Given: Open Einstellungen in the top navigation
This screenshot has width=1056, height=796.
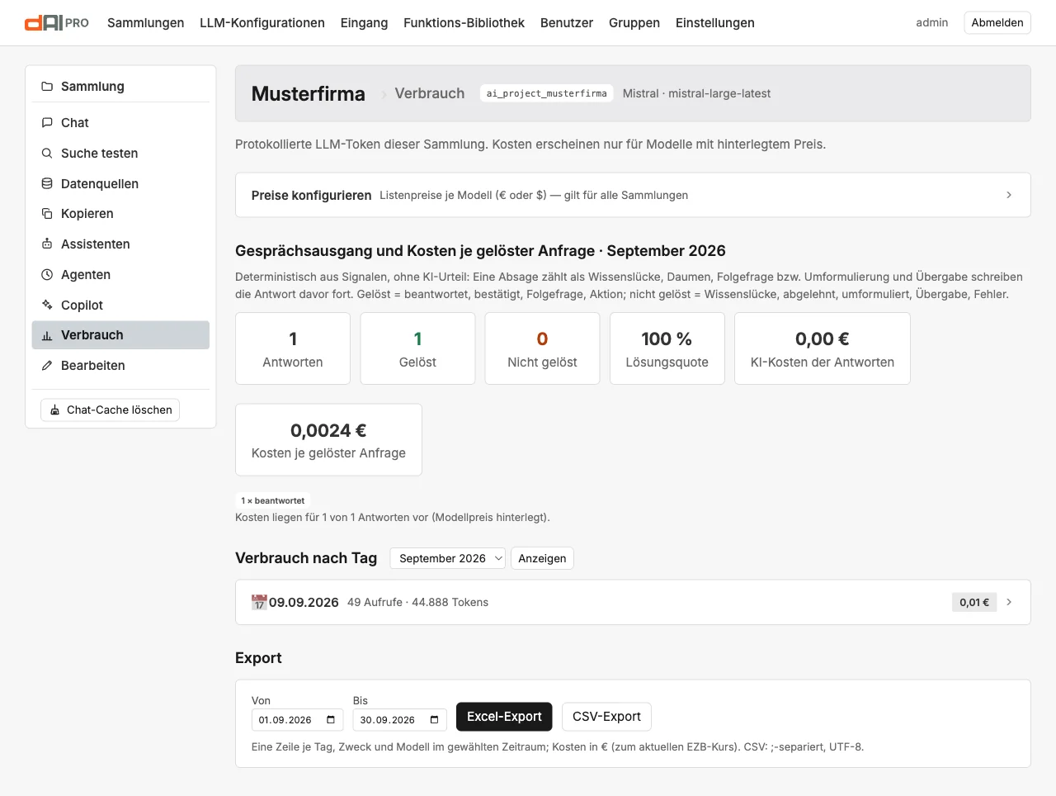Looking at the screenshot, I should (x=715, y=23).
